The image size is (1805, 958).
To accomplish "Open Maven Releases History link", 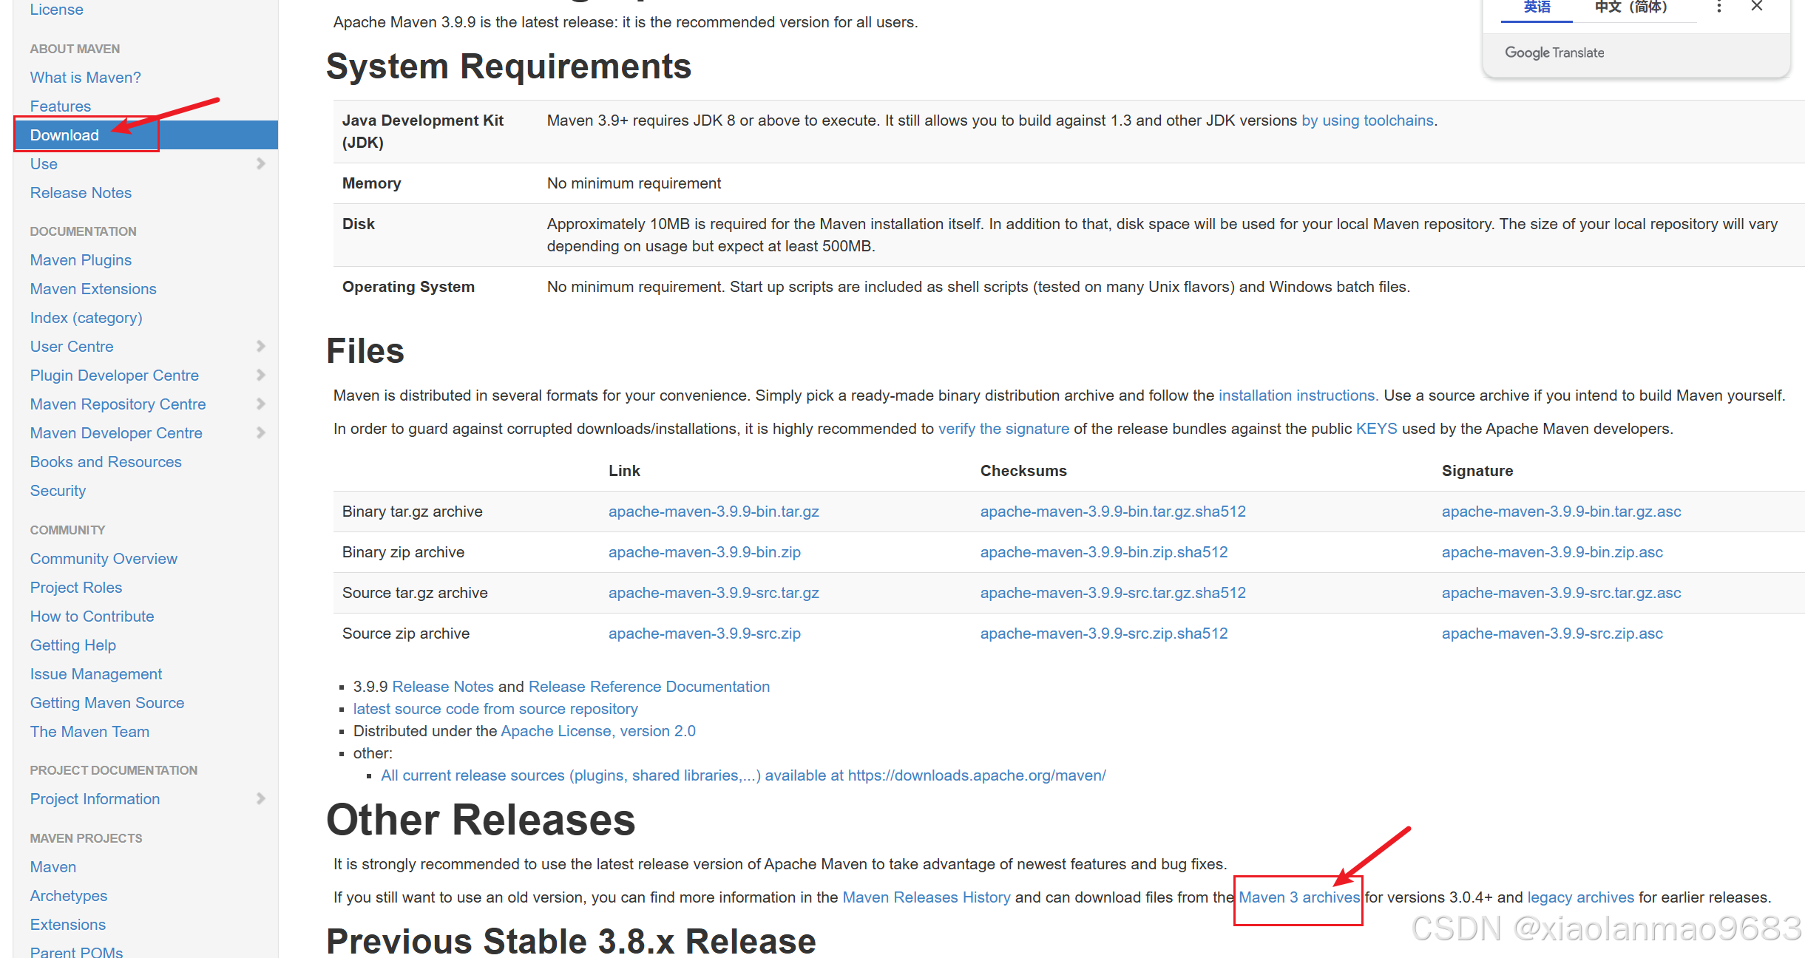I will pos(927,897).
